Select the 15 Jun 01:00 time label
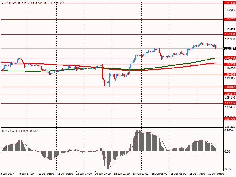 122,174
